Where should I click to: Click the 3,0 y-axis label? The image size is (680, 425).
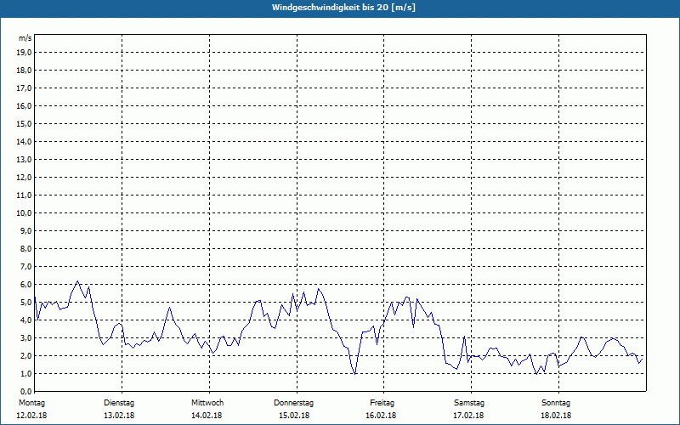click(25, 337)
